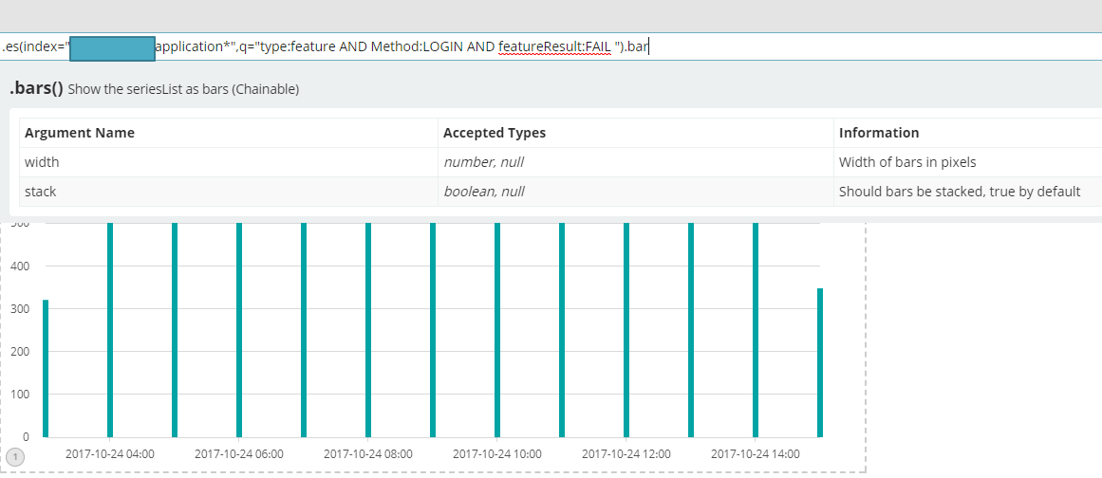The image size is (1102, 478).
Task: Click the Argument Name column header
Action: 80,133
